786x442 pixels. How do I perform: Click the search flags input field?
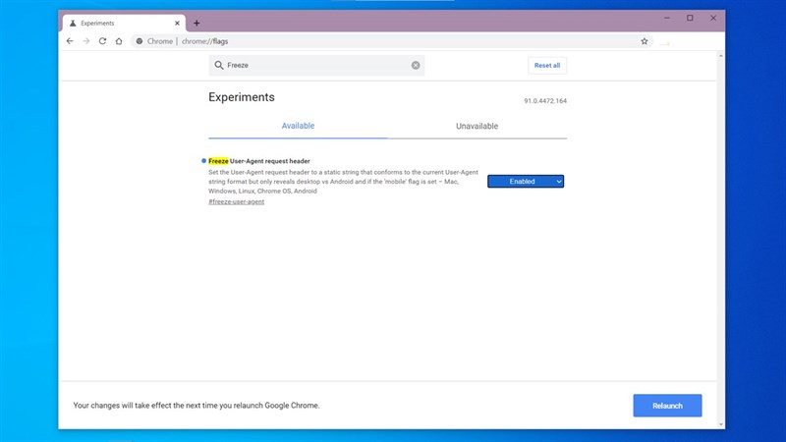316,65
